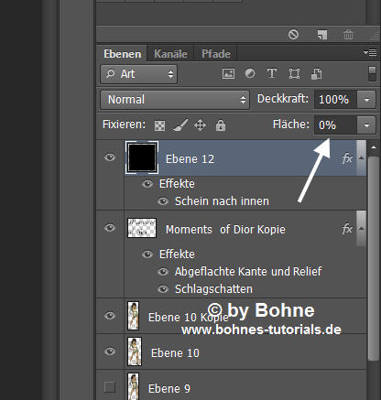Viewport: 381px width, 400px height.
Task: Hide Effekte of Ebene 12
Action: pyautogui.click(x=147, y=184)
